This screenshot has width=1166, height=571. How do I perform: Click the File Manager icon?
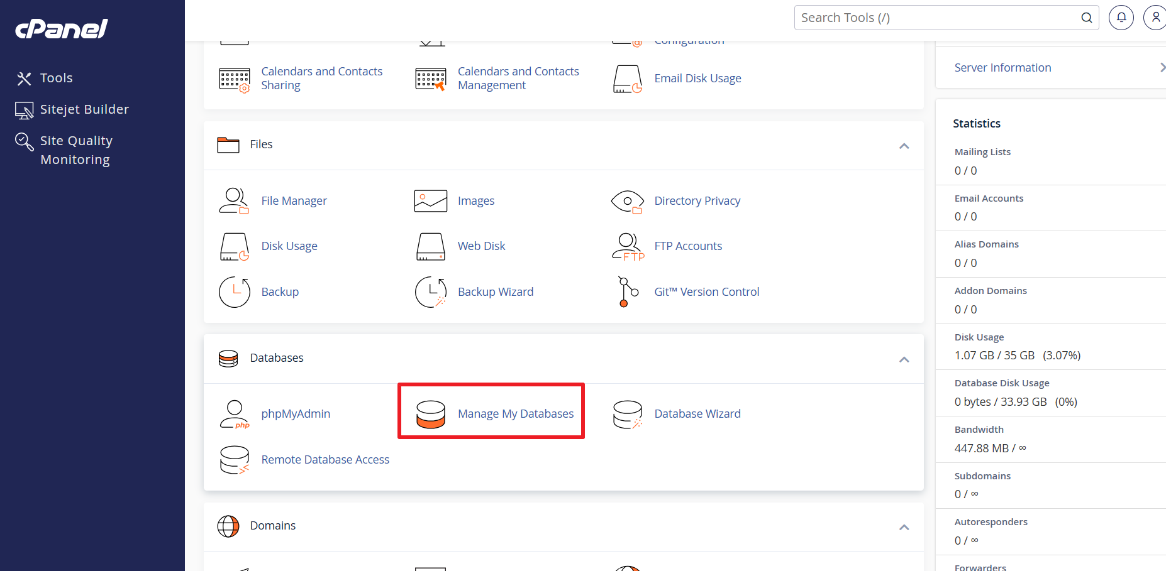click(x=234, y=201)
